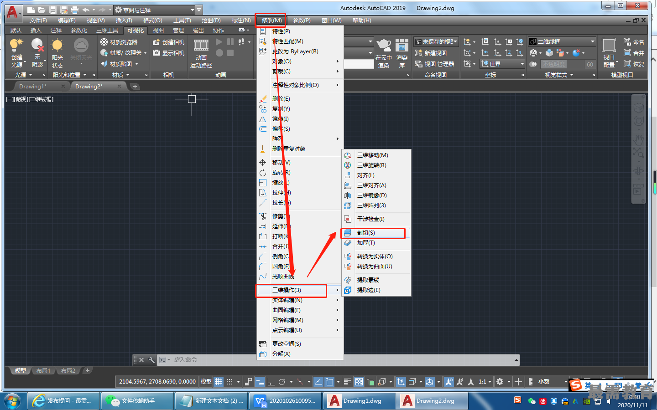Select 3D Rotate (三维旋转) in submenu

click(x=376, y=165)
